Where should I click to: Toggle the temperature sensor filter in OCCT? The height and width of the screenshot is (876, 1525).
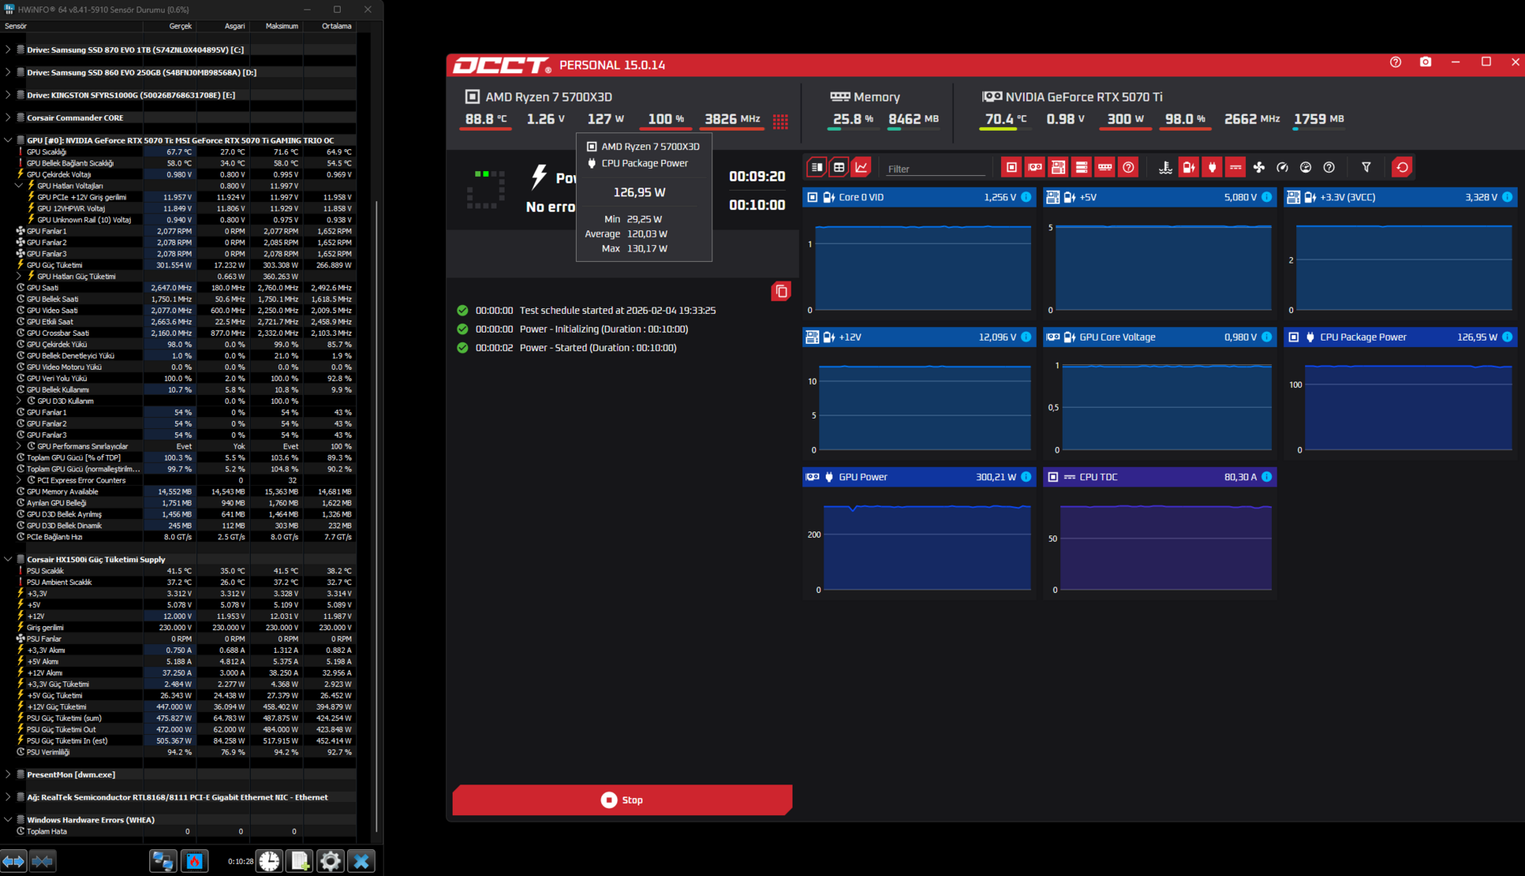click(x=1166, y=168)
